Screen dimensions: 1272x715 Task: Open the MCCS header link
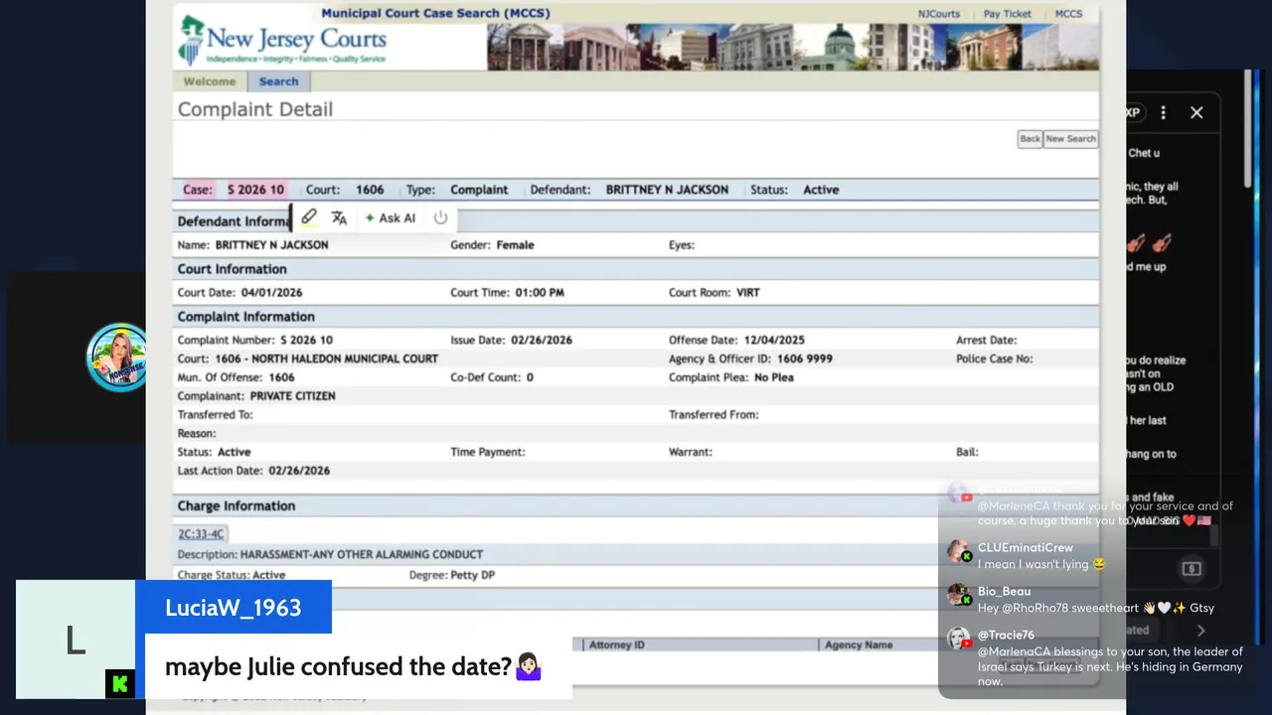[1068, 14]
